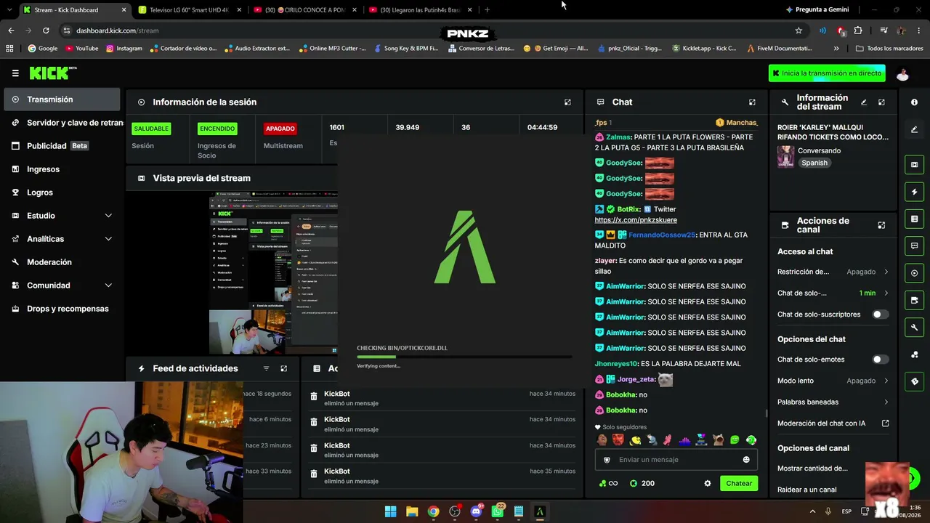Switch to the CIRILO CONOCE YouTube tab
This screenshot has width=930, height=523.
pos(304,10)
